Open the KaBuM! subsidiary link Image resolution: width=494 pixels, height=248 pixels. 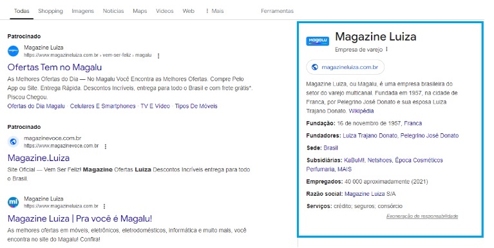(x=354, y=160)
